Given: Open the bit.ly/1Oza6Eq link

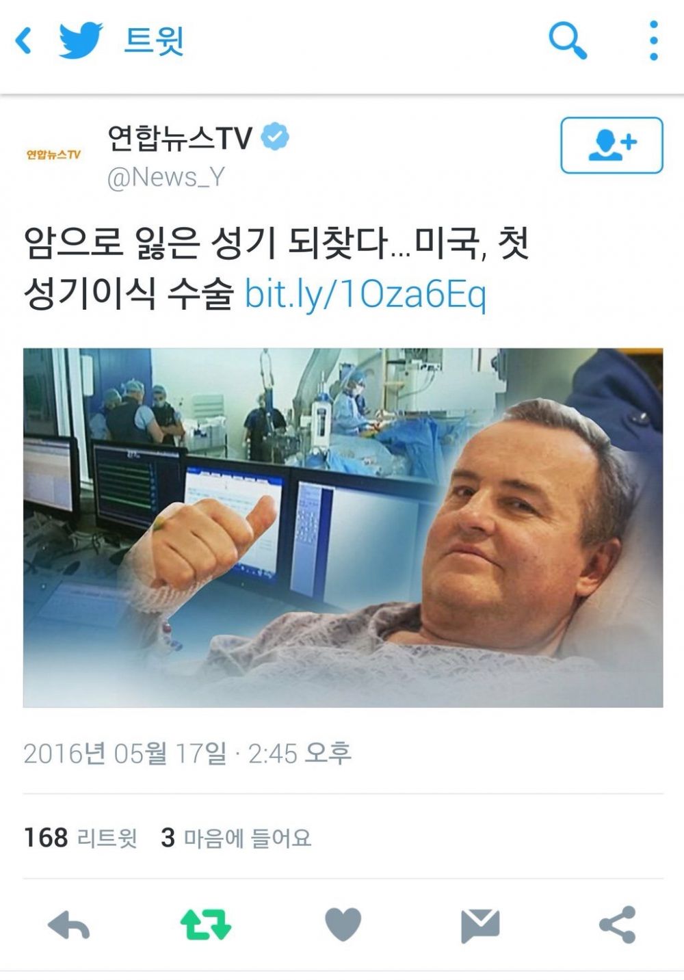Looking at the screenshot, I should pos(365,294).
